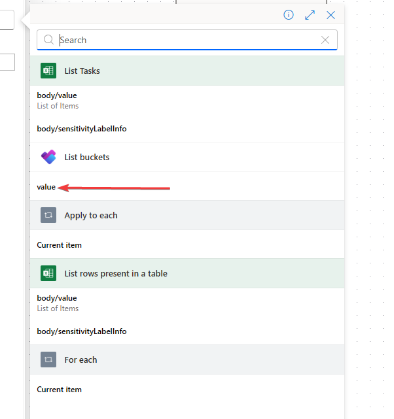Click the loop icon beside Apply to each

tap(48, 215)
